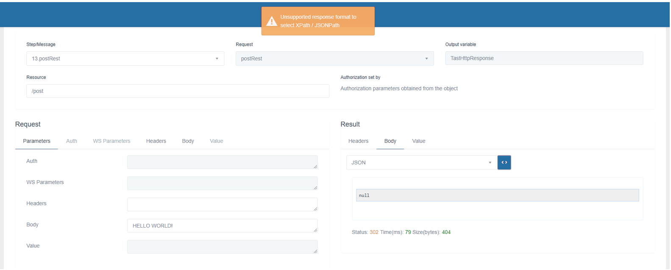This screenshot has width=671, height=270.
Task: Click into the Headers parameter textarea
Action: tap(222, 204)
